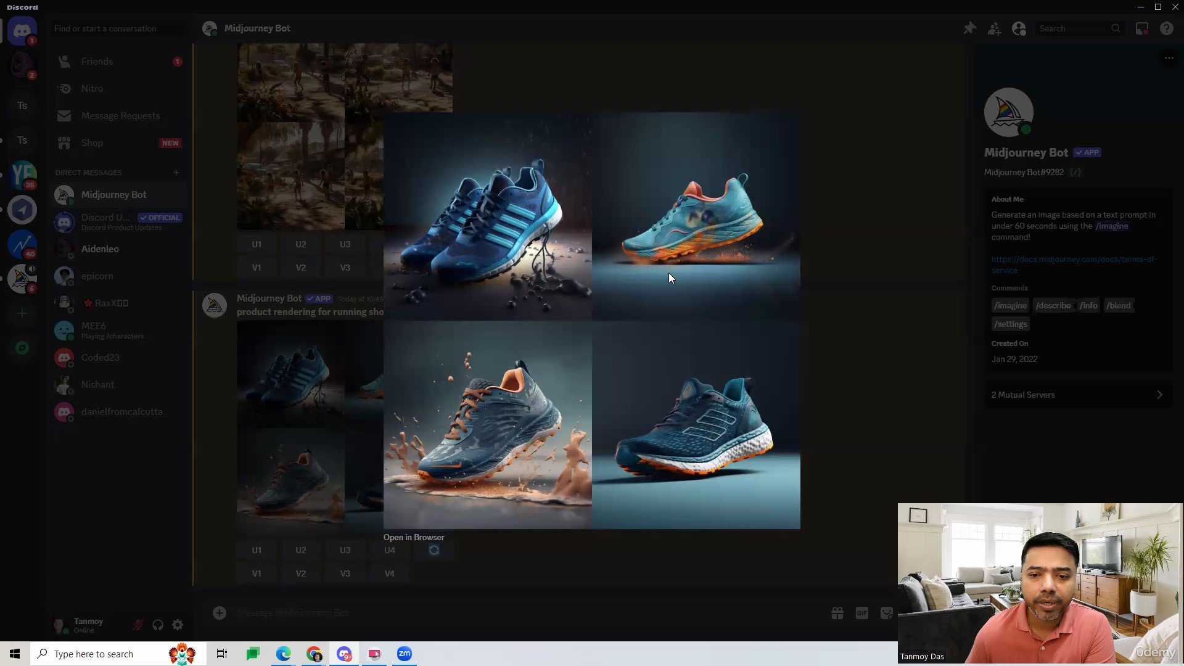Open the Friends tab

click(118, 62)
